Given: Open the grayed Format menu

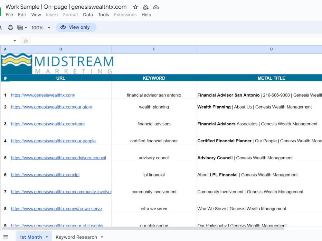Looking at the screenshot, I should pyautogui.click(x=71, y=15).
